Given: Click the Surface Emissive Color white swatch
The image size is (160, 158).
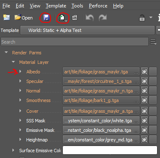Looking at the screenshot, I should tap(110, 150).
